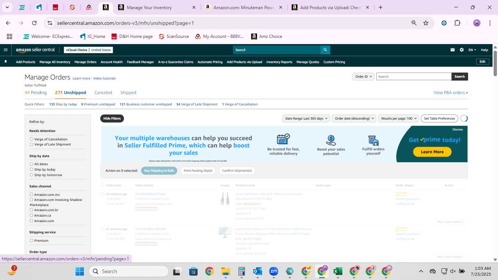Image resolution: width=498 pixels, height=280 pixels.
Task: Open the Windows Start button
Action: (x=79, y=271)
